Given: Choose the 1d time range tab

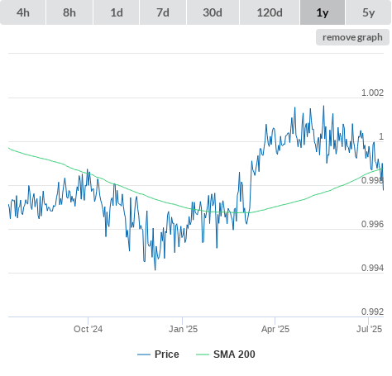Looking at the screenshot, I should [x=117, y=12].
